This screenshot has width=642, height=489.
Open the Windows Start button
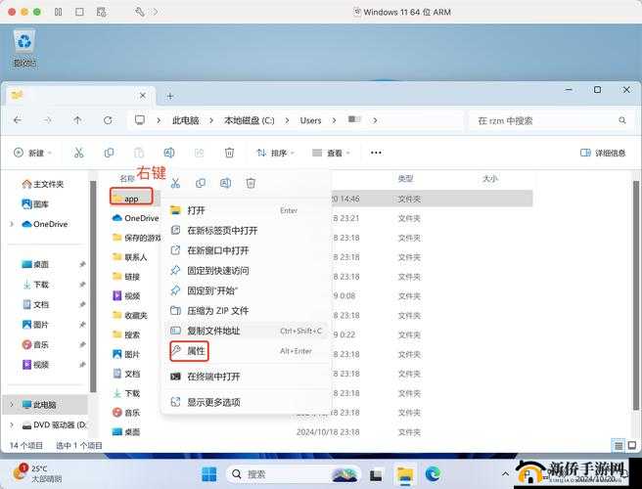pos(209,474)
